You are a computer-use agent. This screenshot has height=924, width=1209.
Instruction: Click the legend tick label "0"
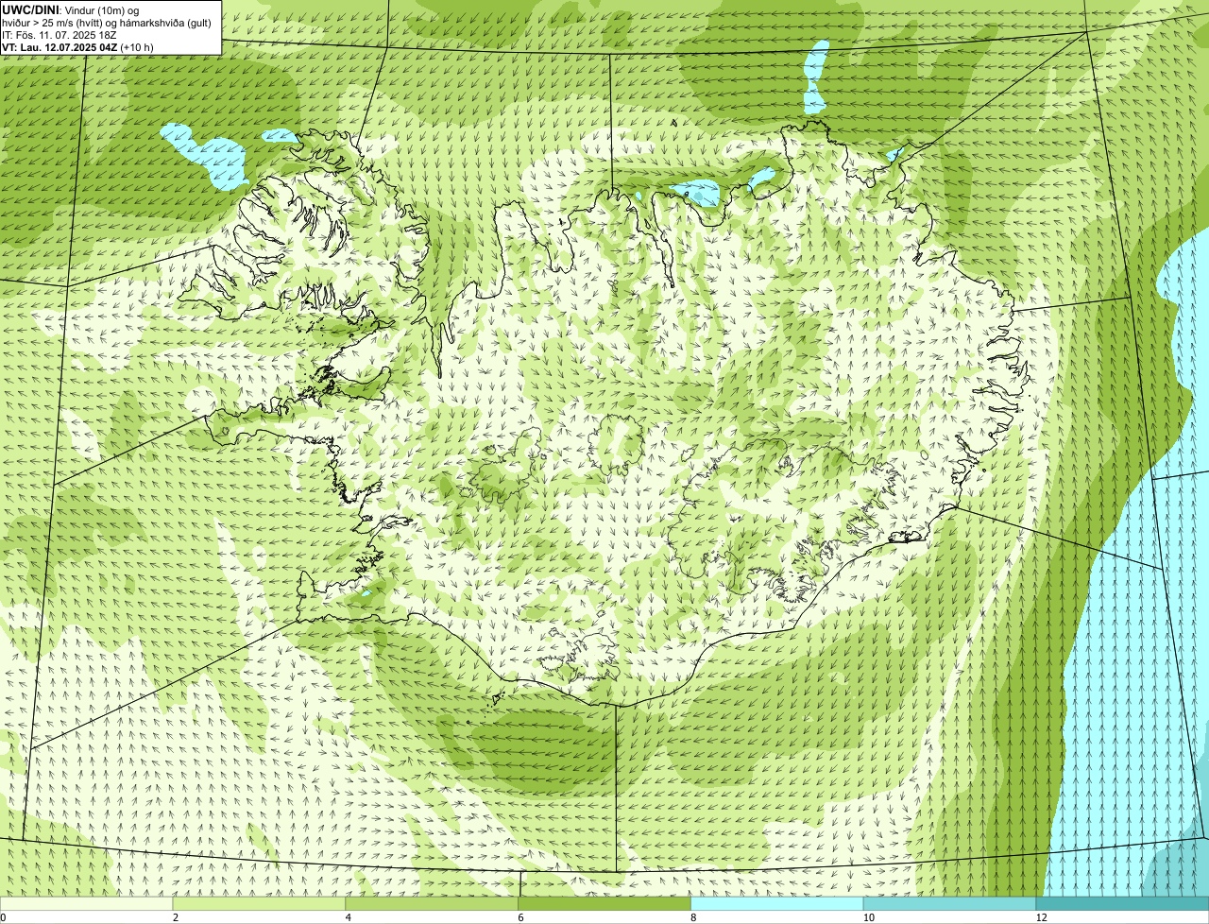(3, 917)
